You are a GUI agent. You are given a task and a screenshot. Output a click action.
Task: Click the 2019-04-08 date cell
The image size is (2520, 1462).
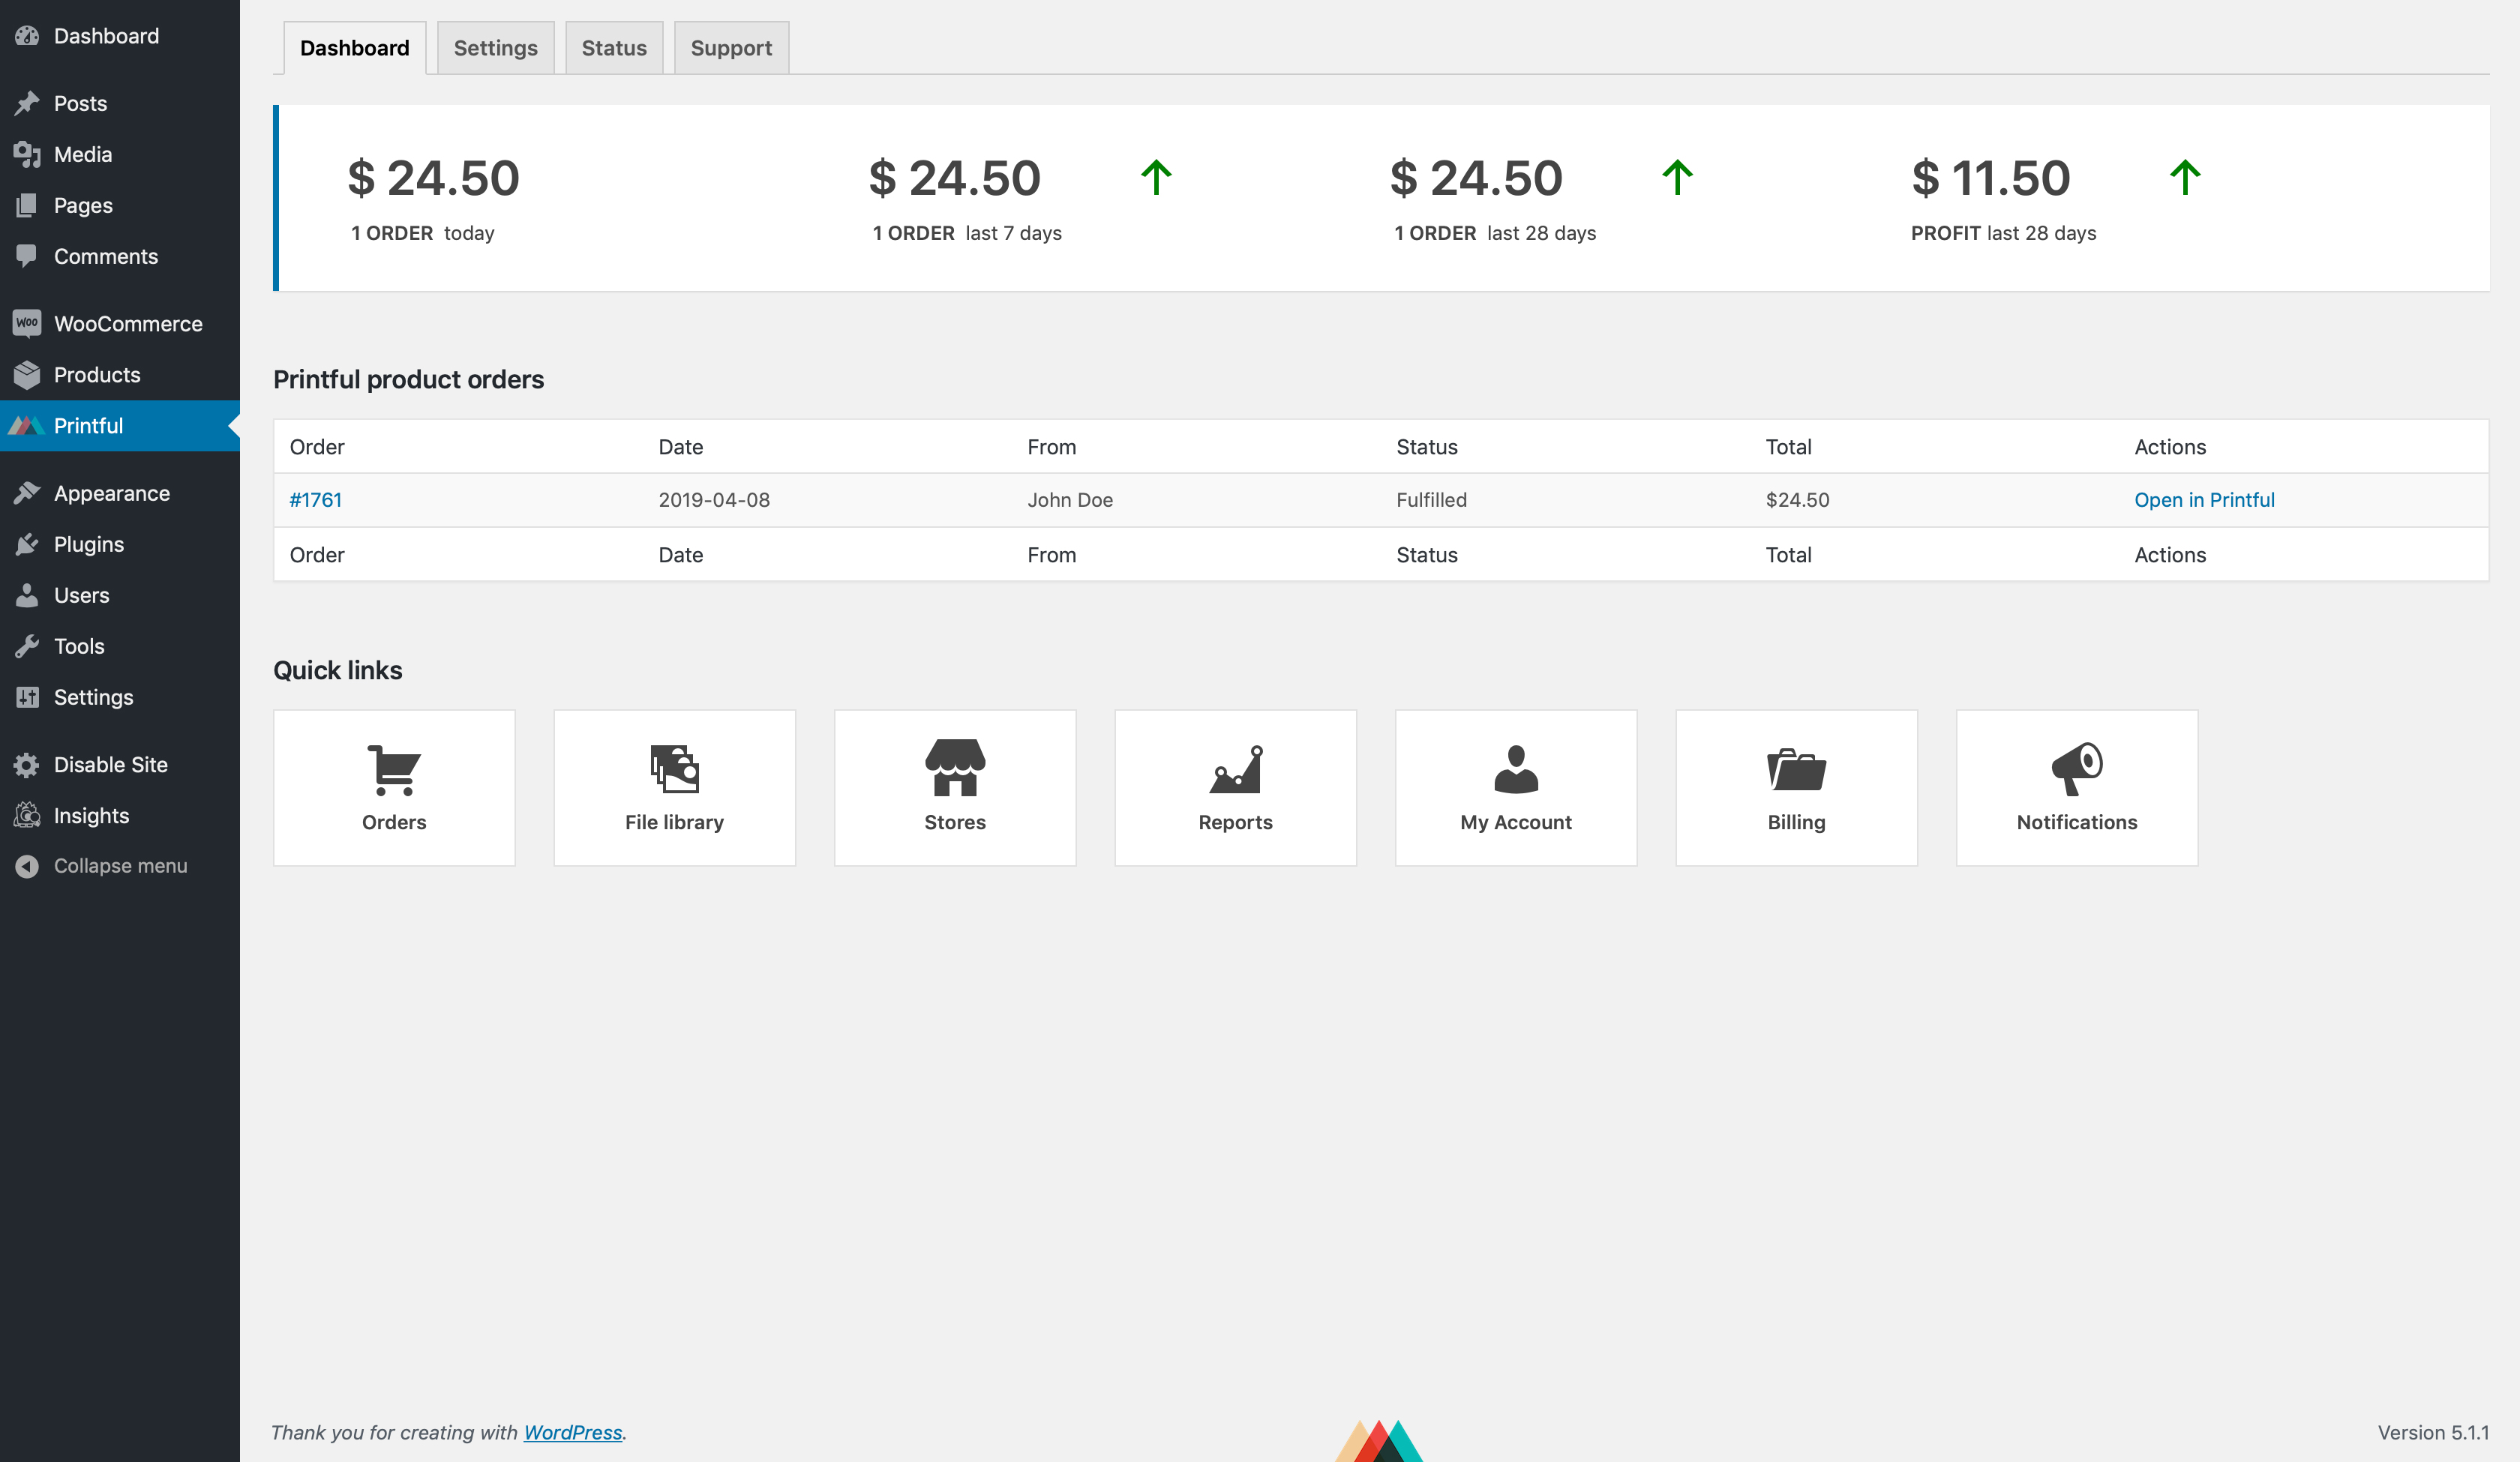pos(714,500)
